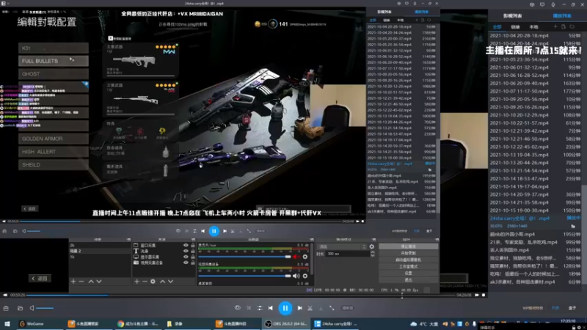
Task: Toggle visibility eye for 窗口采集 source
Action: click(186, 246)
